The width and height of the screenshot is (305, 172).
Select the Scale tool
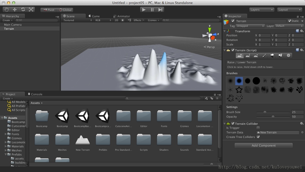31,10
